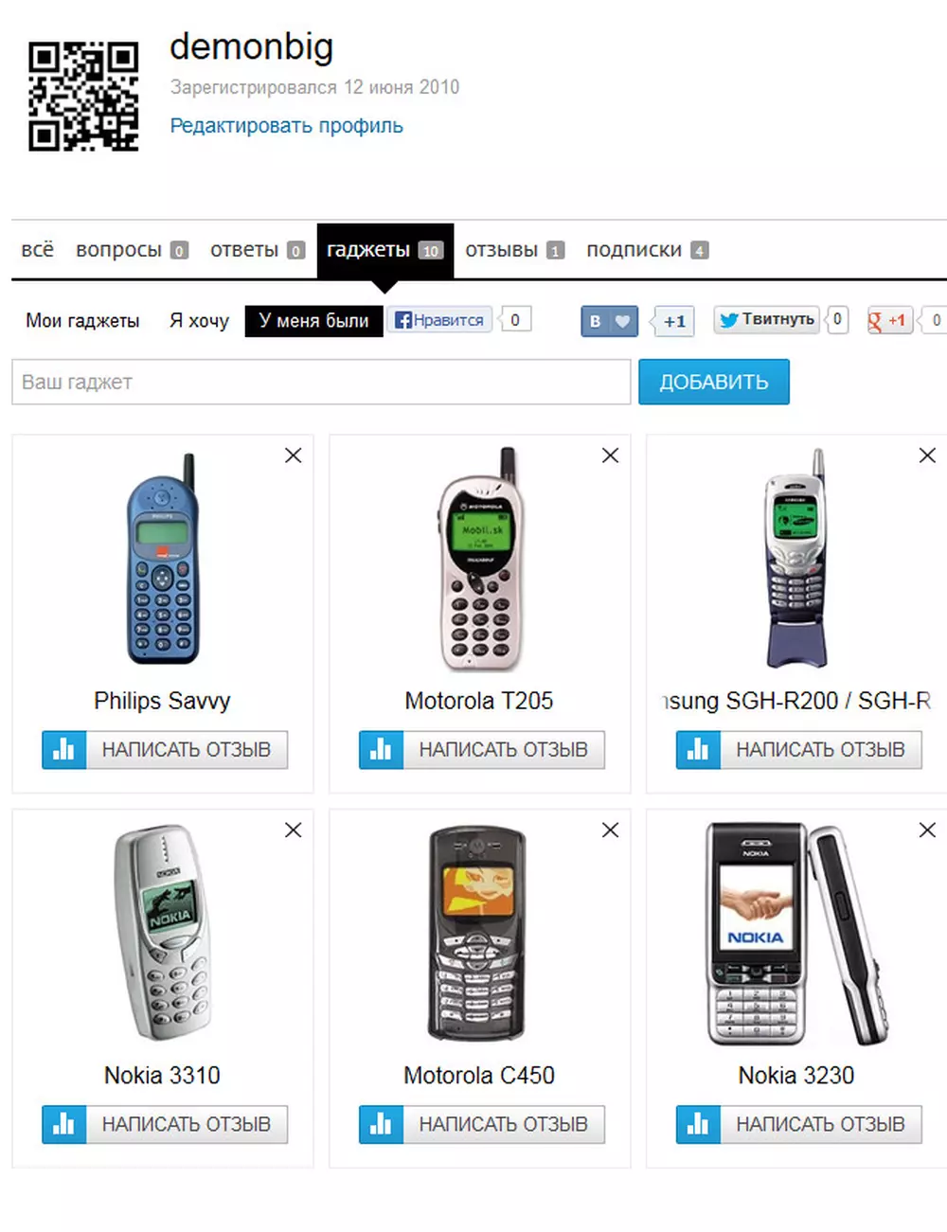Open the Motorola C450 phone thumbnail

tap(478, 935)
